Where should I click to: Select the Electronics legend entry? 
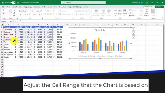(82, 56)
